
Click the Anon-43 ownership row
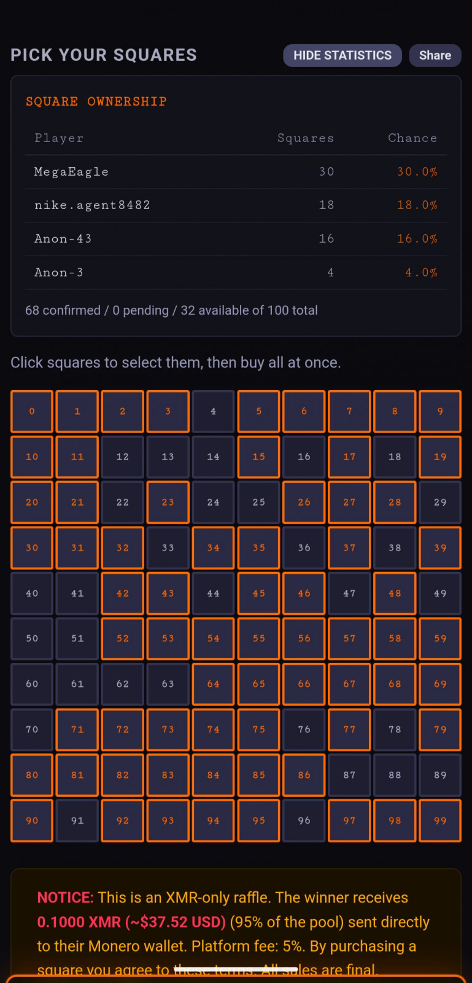point(236,239)
